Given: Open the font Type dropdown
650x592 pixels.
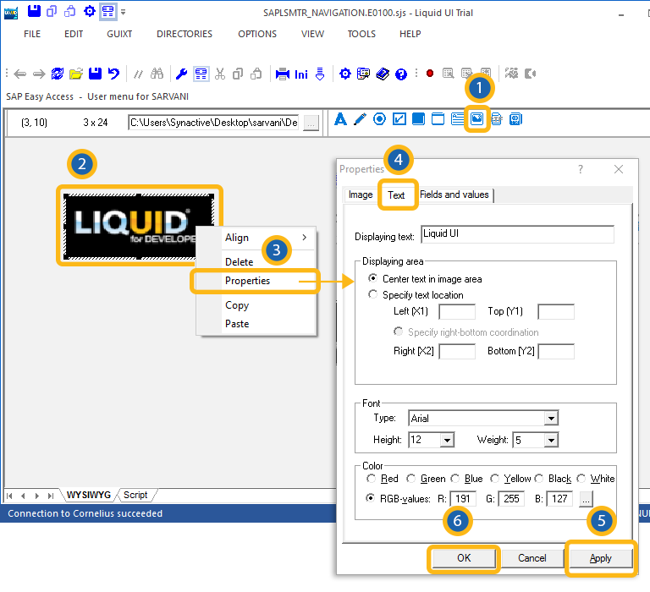Looking at the screenshot, I should click(x=551, y=418).
